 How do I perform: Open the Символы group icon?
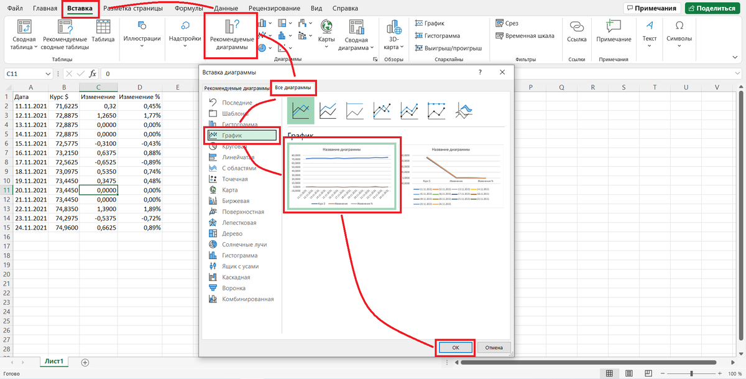tap(679, 25)
